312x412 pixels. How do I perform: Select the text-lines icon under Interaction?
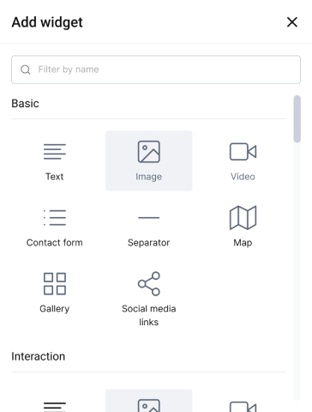pos(55,405)
